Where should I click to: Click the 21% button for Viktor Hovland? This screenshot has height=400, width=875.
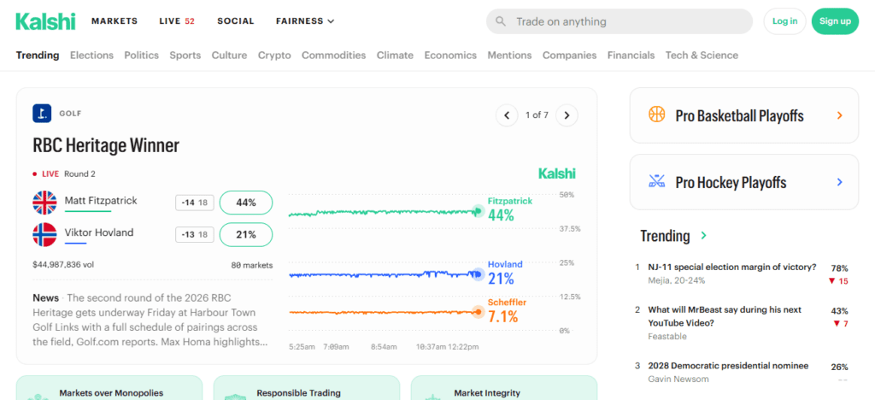tap(246, 235)
